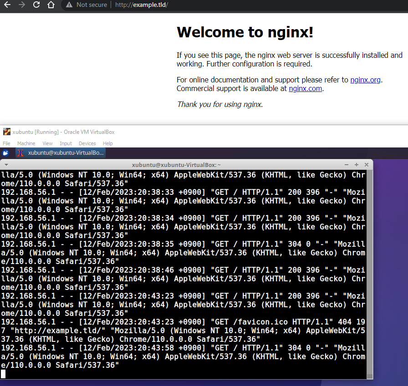Open the VirtualBox File menu
The width and height of the screenshot is (408, 386).
(6, 143)
